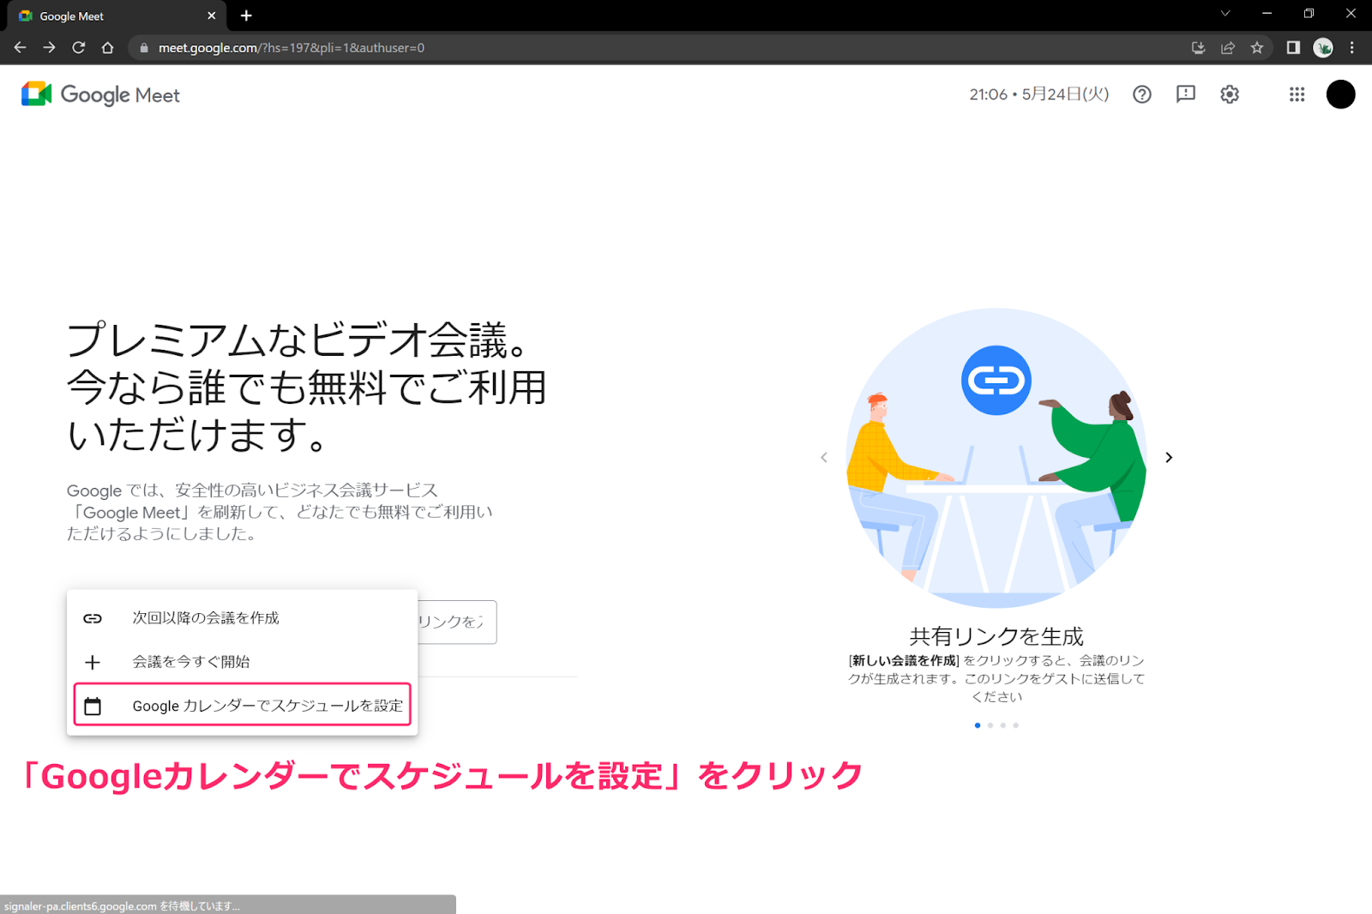Open Chrome three-dot menu
Image resolution: width=1372 pixels, height=914 pixels.
tap(1352, 48)
